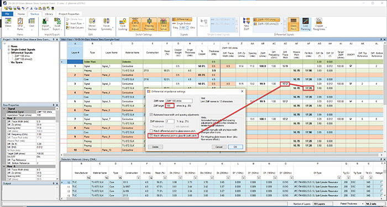Toggle the Glass Pitch button

click(294, 24)
